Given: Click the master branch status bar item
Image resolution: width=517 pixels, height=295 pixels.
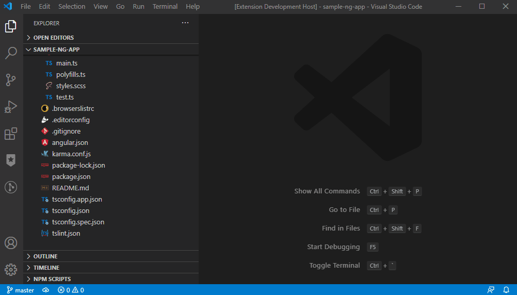Looking at the screenshot, I should 21,290.
